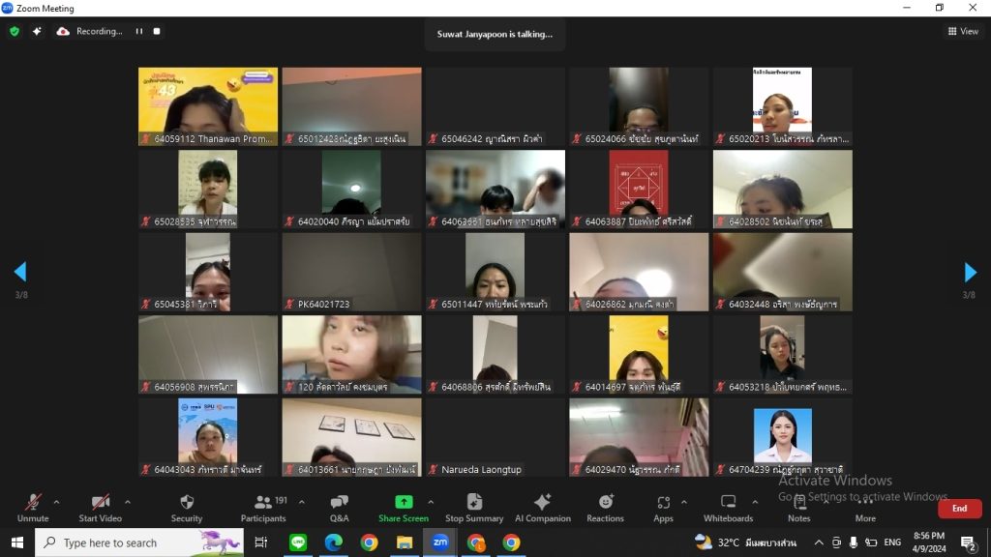Open the Windows notification center

click(968, 542)
